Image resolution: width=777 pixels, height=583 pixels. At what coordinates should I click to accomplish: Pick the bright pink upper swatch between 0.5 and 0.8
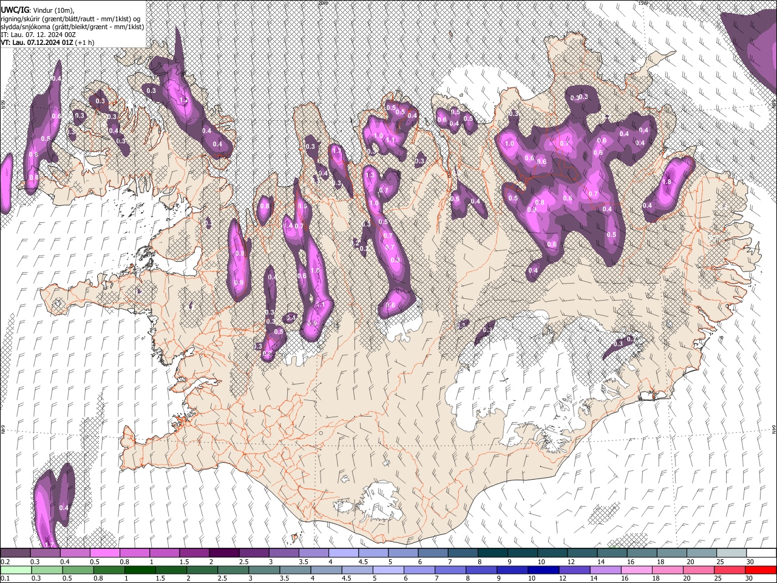[x=105, y=553]
